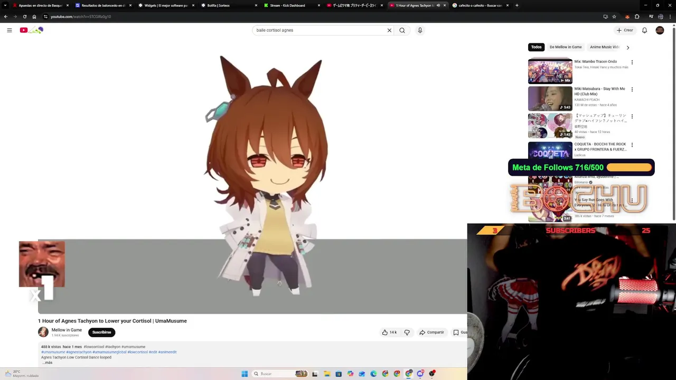Dislike the Agnes Tachyon video
The image size is (676, 380).
tap(407, 332)
